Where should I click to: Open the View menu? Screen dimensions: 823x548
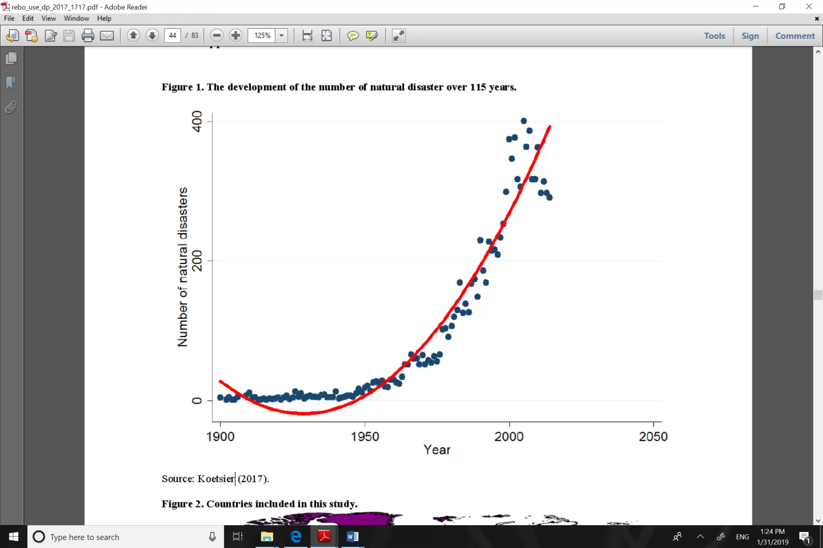[x=48, y=18]
